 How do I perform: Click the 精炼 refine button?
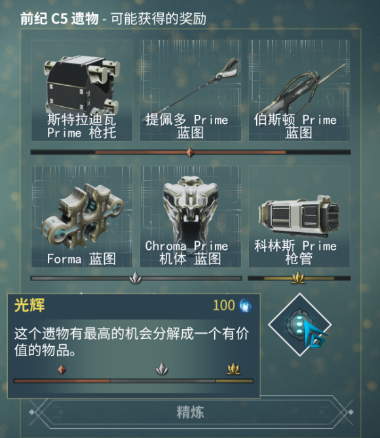pyautogui.click(x=191, y=412)
